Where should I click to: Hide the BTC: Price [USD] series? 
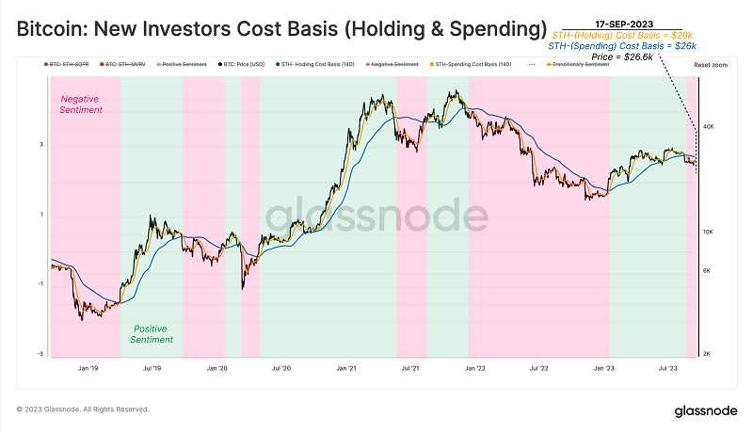click(x=241, y=64)
